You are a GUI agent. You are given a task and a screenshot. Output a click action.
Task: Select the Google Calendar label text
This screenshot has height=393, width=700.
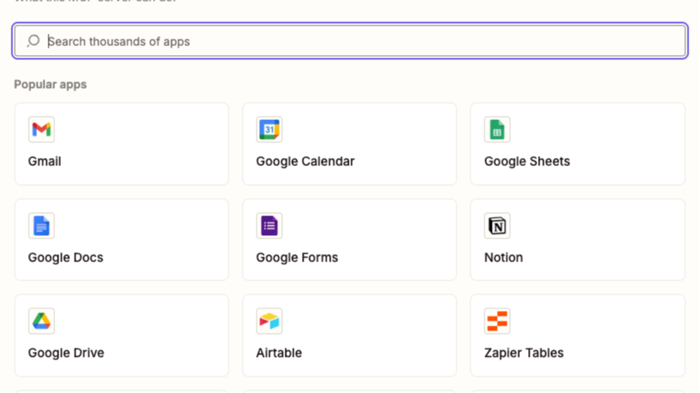click(x=305, y=161)
